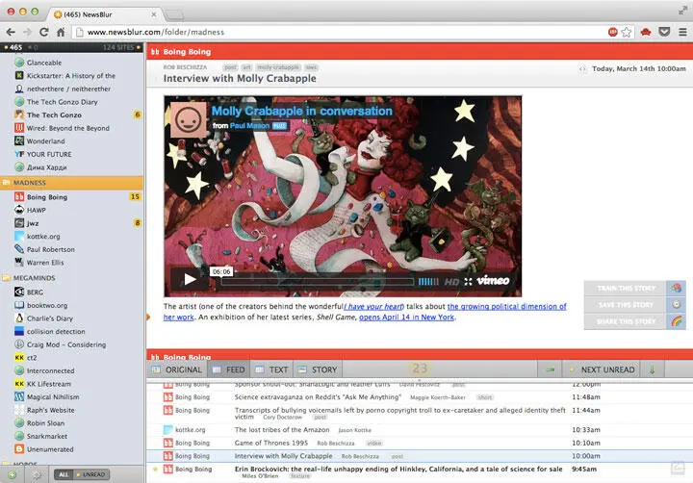Image resolution: width=693 pixels, height=483 pixels.
Task: Open the sidebar settings gear icon
Action: (37, 474)
